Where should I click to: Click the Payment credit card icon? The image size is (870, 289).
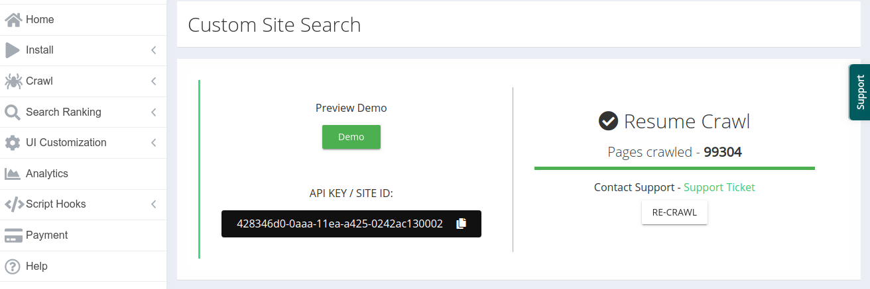coord(13,235)
